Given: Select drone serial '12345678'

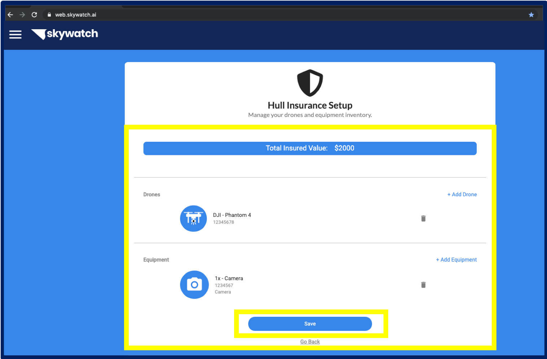Looking at the screenshot, I should pyautogui.click(x=223, y=222).
